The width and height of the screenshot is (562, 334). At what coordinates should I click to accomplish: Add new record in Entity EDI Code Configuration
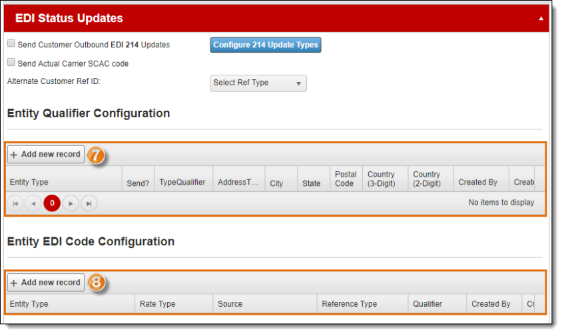pos(46,283)
